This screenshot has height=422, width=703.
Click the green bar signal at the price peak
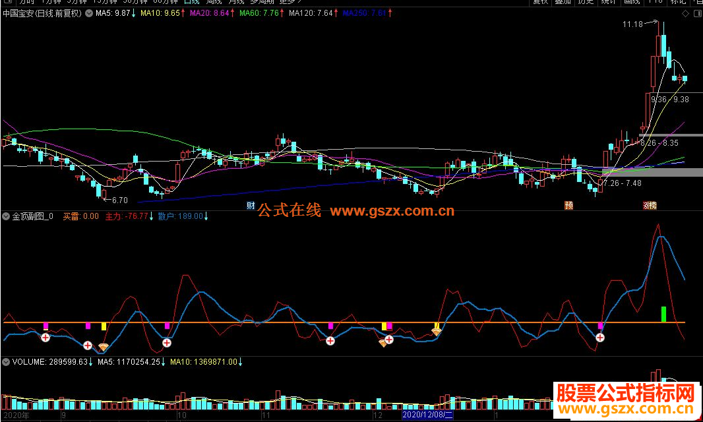(663, 315)
